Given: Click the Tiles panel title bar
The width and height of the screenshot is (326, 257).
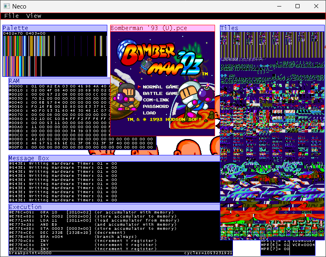Looking at the screenshot, I should tap(272, 28).
